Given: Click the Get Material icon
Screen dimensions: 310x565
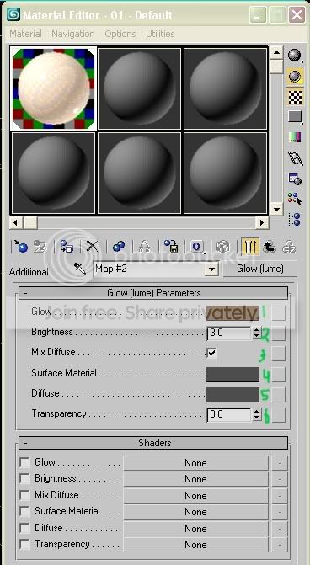Looking at the screenshot, I should [20, 247].
